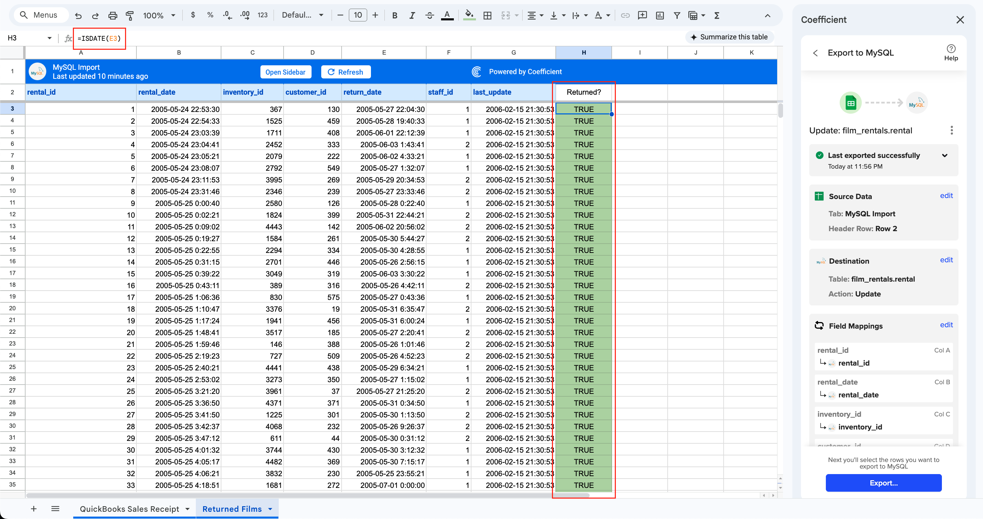Viewport: 983px width, 519px height.
Task: Open the zoom level dropdown
Action: [159, 15]
